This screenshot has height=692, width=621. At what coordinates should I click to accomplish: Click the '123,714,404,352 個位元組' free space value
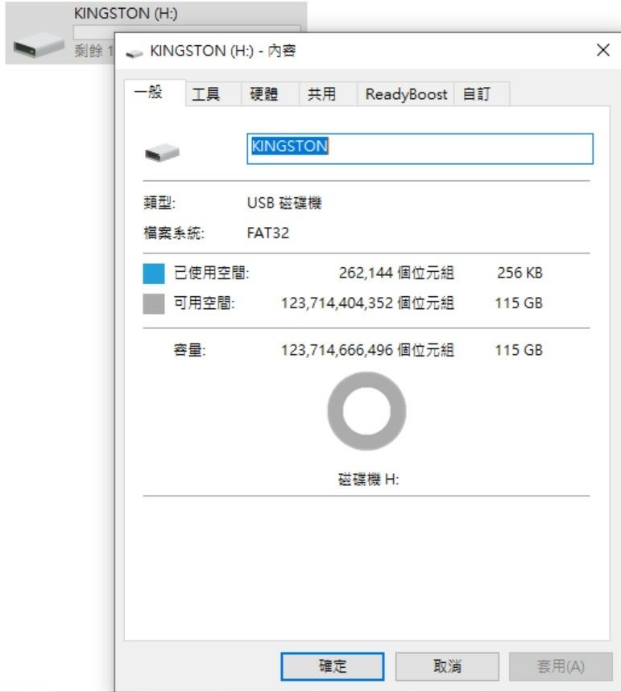[367, 303]
